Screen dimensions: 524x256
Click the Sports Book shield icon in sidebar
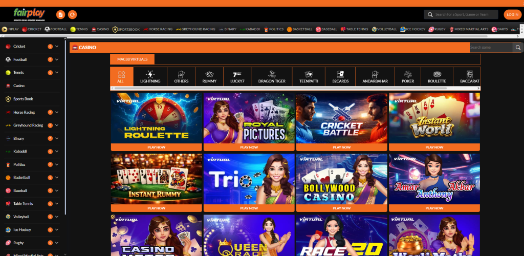tap(8, 99)
